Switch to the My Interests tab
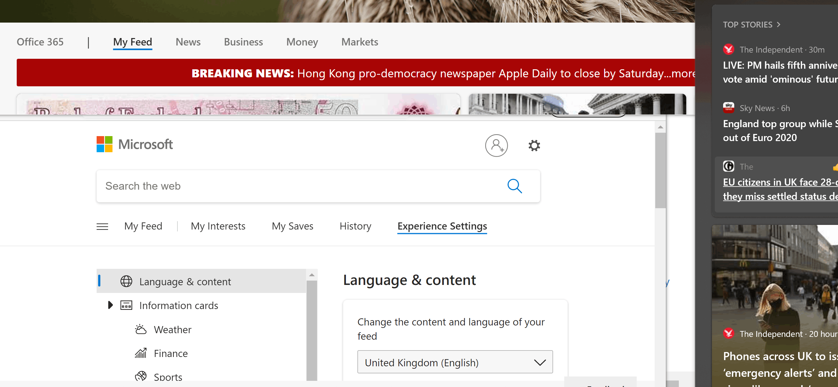 point(218,226)
